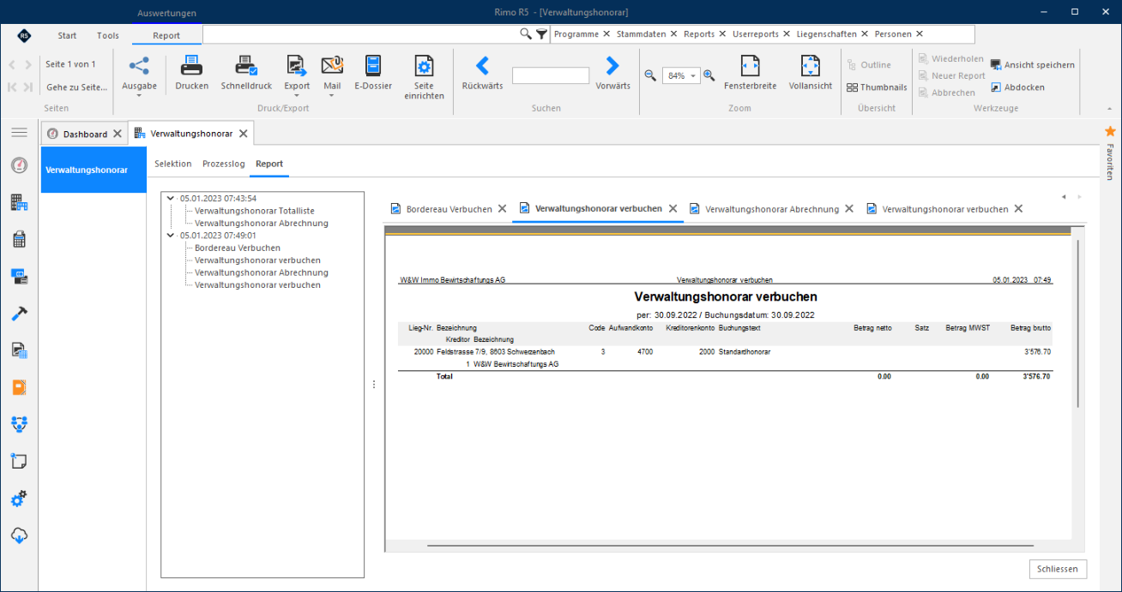Open the Ausgabe share dropdown

click(139, 75)
